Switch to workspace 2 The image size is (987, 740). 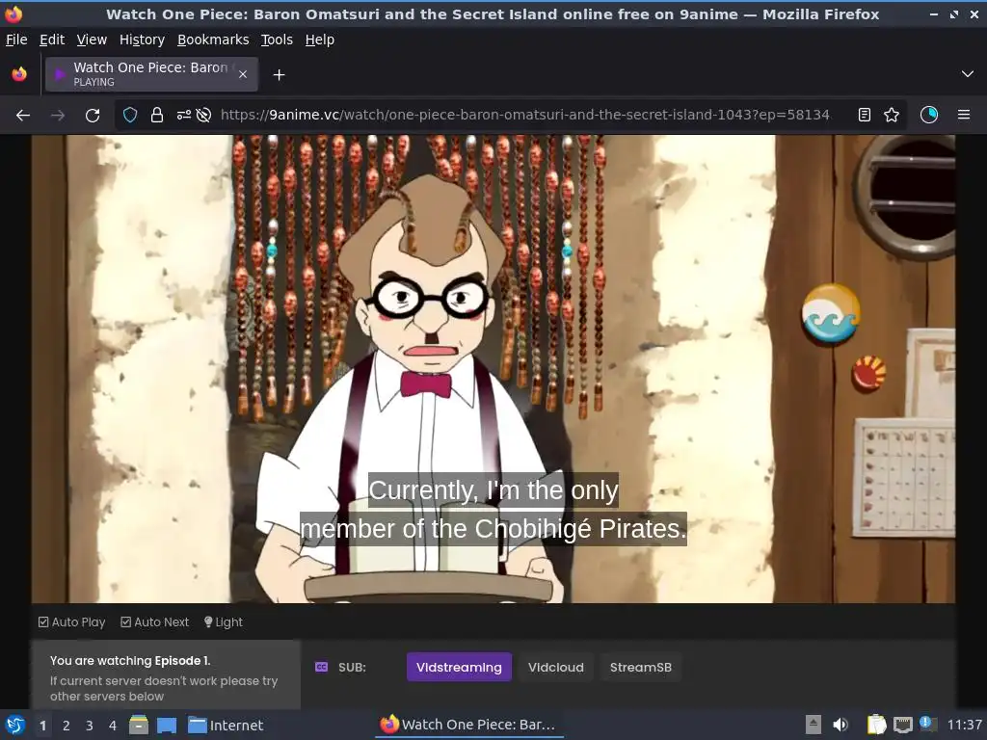coord(67,726)
